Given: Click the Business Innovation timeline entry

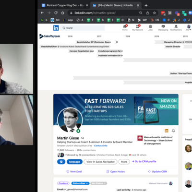Looking at the screenshot, I should click(110, 56).
